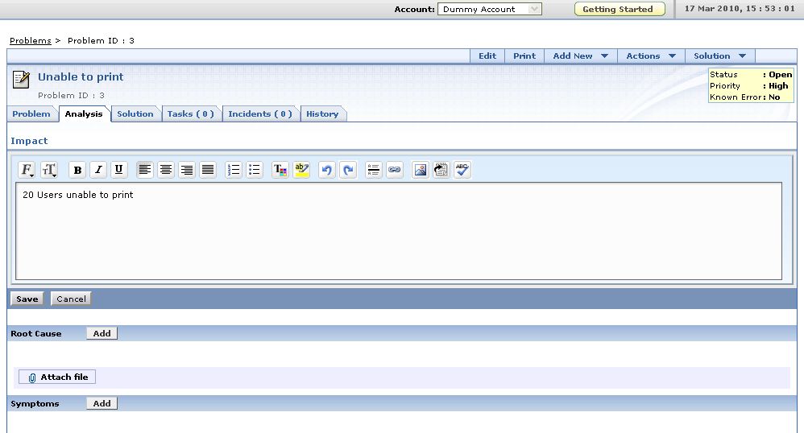This screenshot has height=433, width=804.
Task: Choose text highlight color icon
Action: tap(301, 170)
